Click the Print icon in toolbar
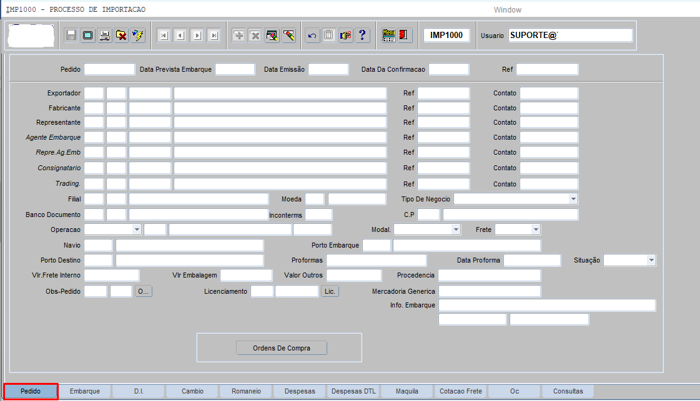 (105, 36)
